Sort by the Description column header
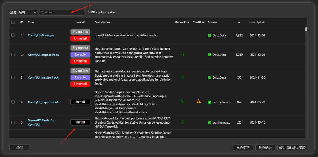Screen dimensions: 318x157 (x=102, y=22)
